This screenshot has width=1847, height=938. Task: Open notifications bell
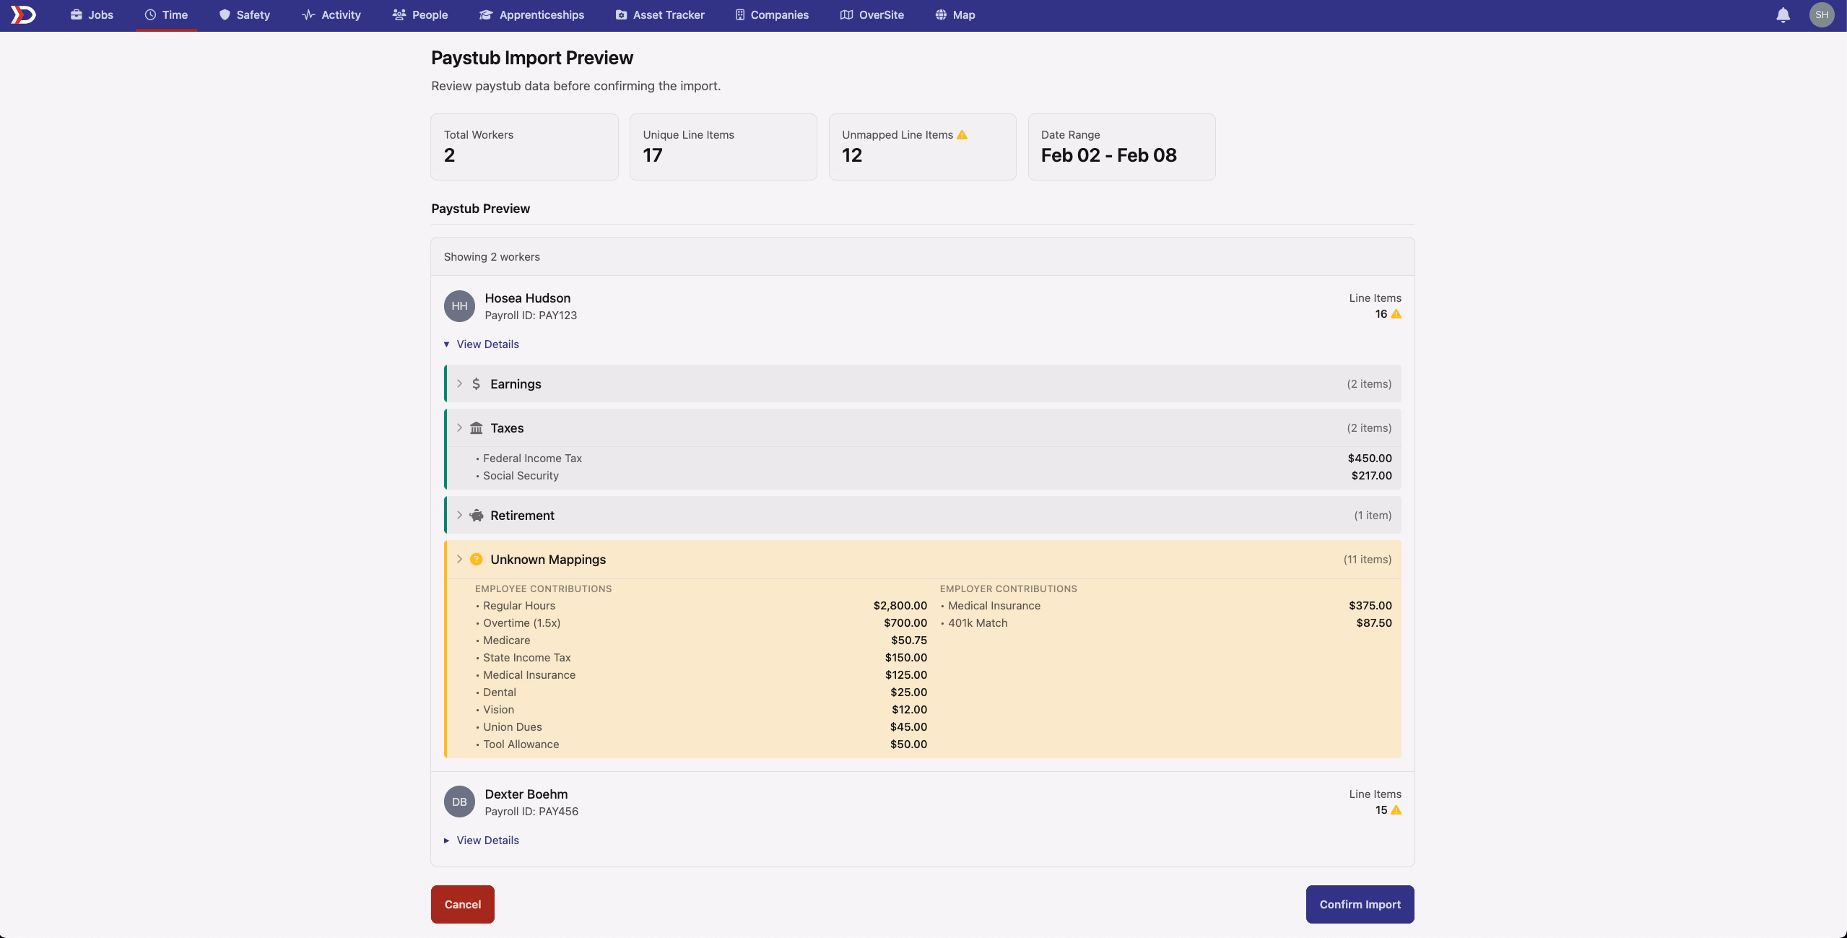[1783, 15]
